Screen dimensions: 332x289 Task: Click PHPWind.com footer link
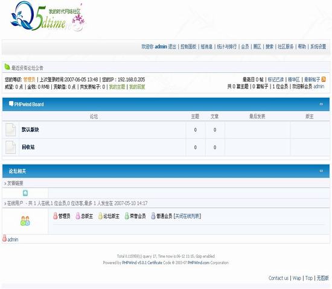point(199,263)
